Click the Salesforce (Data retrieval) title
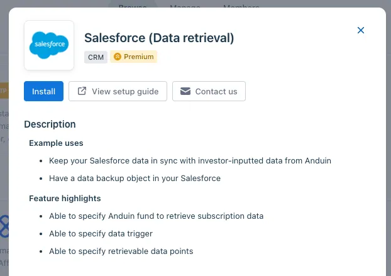The image size is (391, 276). coord(159,38)
